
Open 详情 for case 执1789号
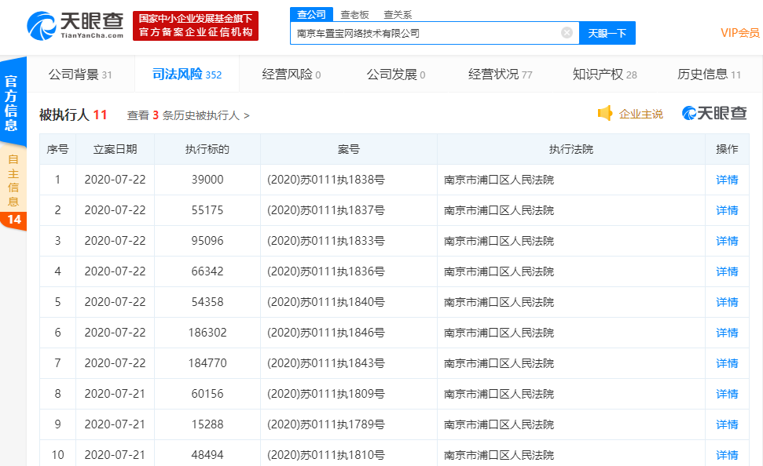pos(727,424)
